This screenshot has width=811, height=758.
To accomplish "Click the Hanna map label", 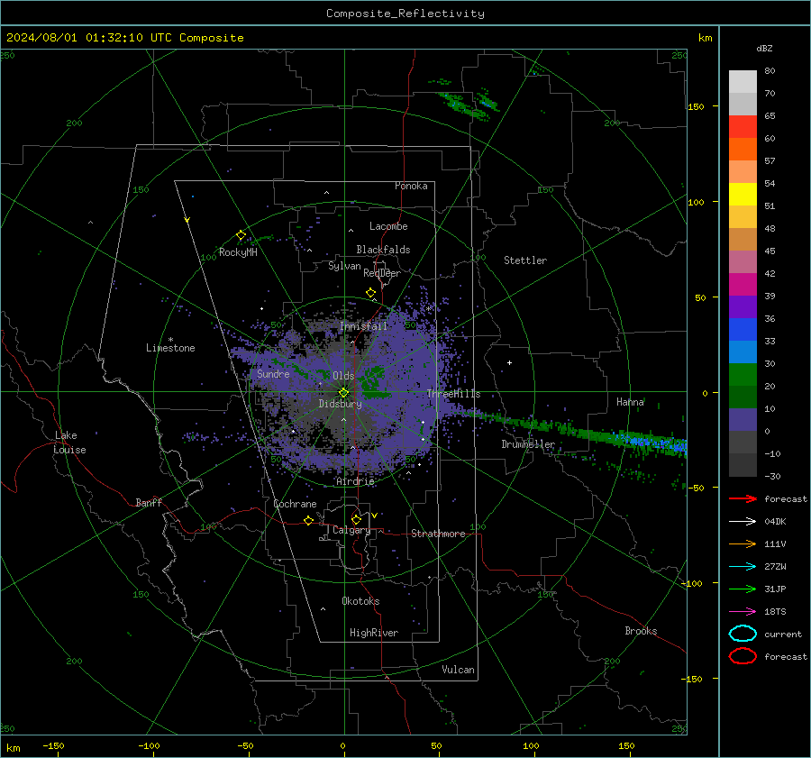I will [x=630, y=402].
